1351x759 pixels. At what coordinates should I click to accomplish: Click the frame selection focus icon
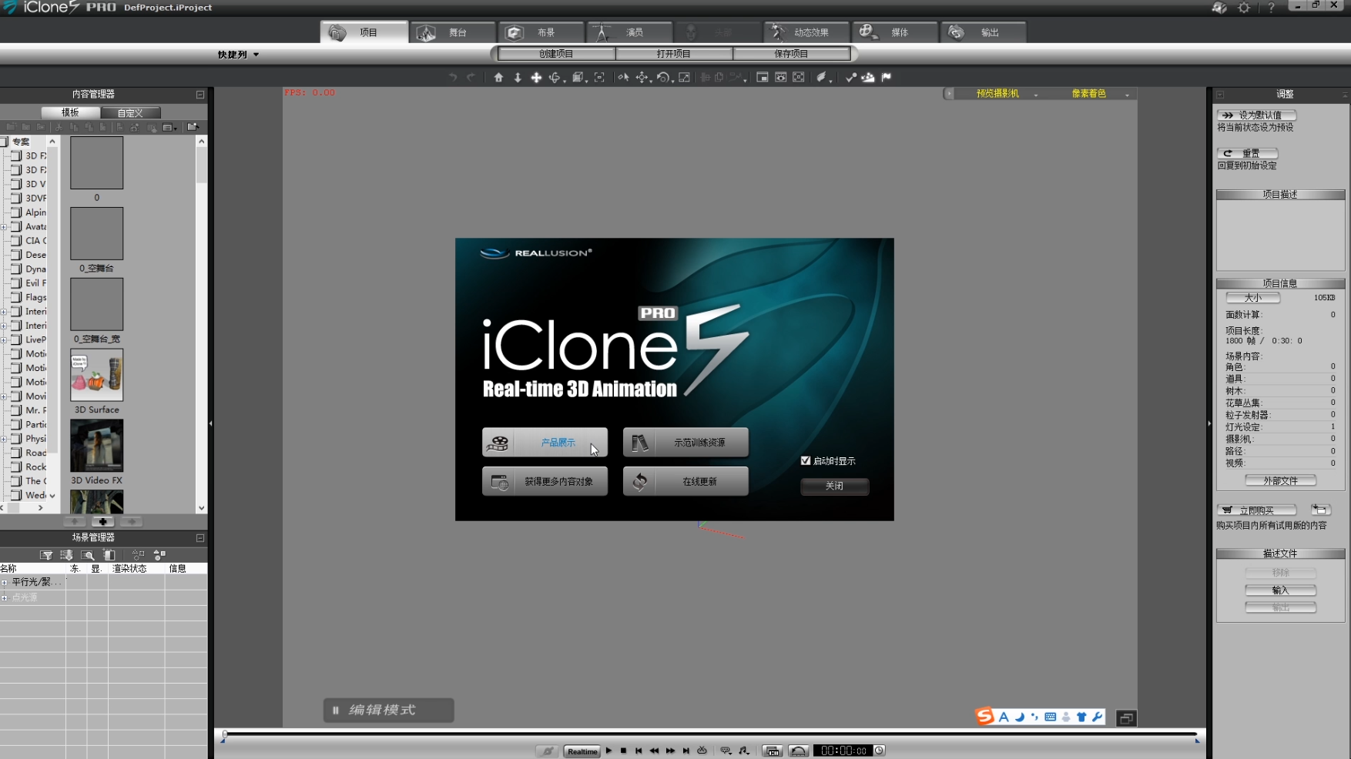pyautogui.click(x=599, y=78)
